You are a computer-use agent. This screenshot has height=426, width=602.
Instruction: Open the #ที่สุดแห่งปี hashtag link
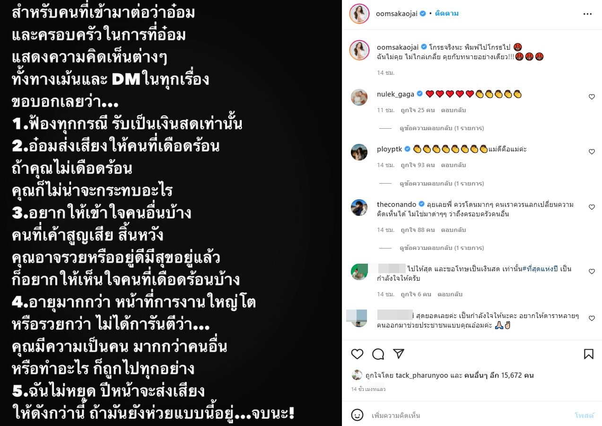coord(540,269)
